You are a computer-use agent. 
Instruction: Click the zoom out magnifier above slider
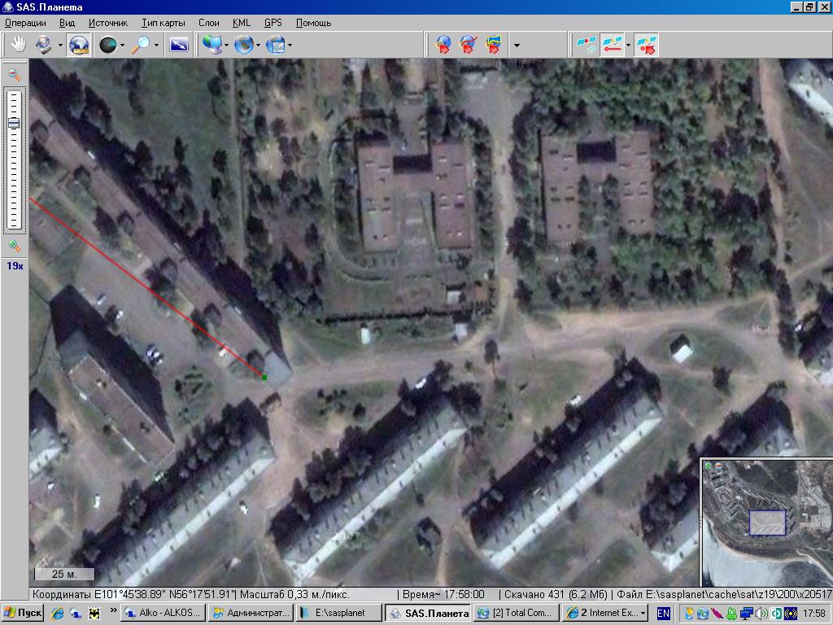[14, 74]
